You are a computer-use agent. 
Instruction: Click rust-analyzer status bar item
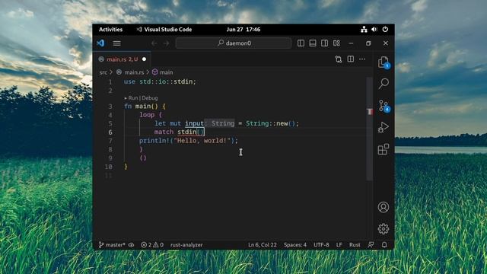[x=186, y=245]
